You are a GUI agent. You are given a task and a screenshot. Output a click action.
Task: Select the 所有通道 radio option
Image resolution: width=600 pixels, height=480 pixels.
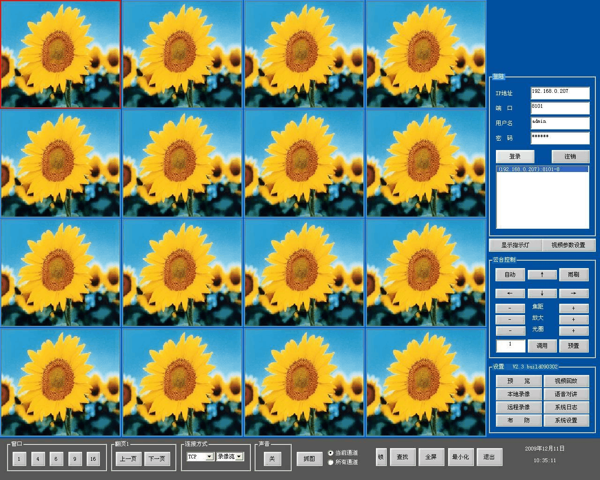pos(330,462)
